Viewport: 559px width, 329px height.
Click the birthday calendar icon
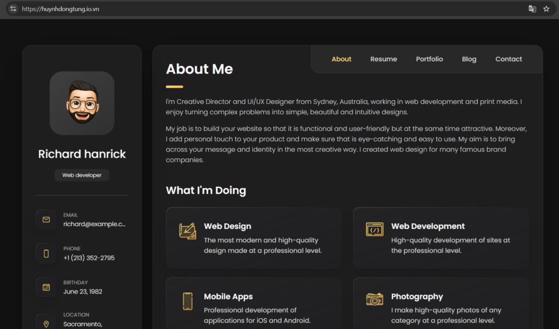point(46,287)
